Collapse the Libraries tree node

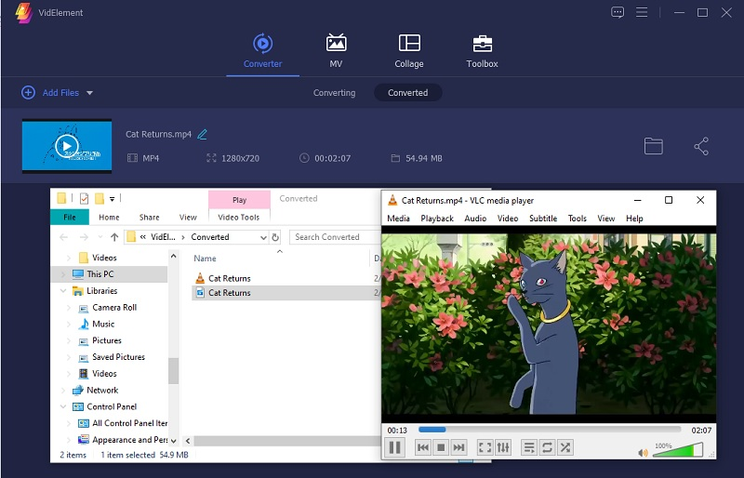[63, 290]
